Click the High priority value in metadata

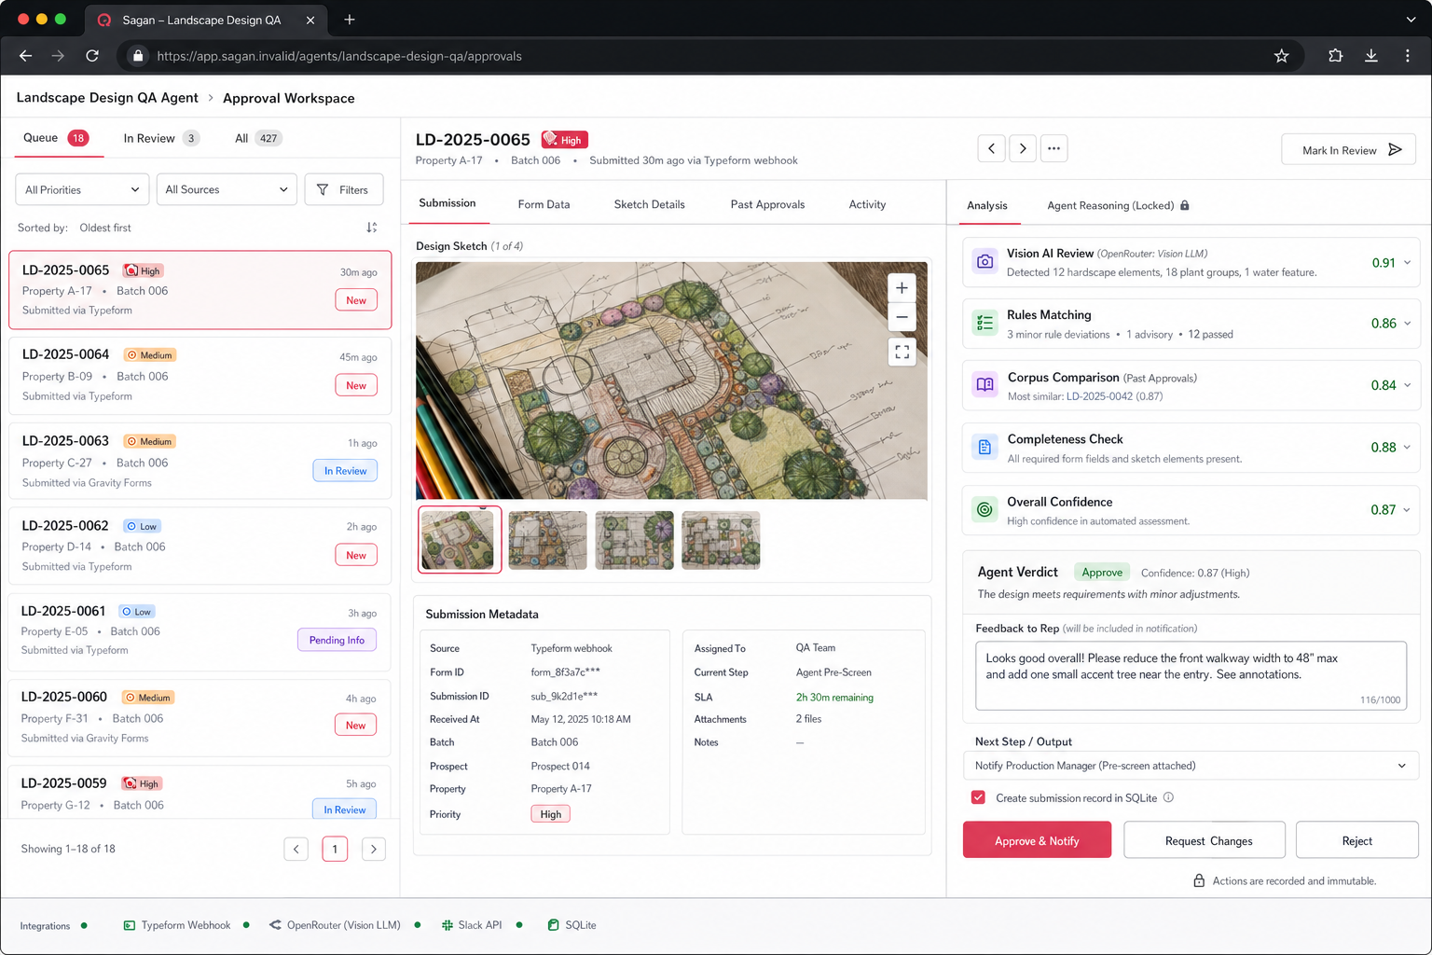pyautogui.click(x=550, y=814)
